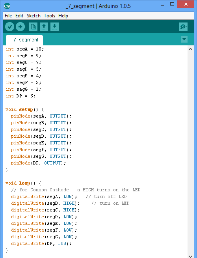Viewport: 197px width, 258px height.
Task: Click the line 'int segE = 4;'
Action: 23,76
